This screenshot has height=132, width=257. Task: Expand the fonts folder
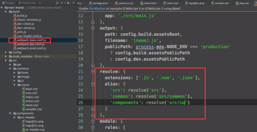point(14,73)
